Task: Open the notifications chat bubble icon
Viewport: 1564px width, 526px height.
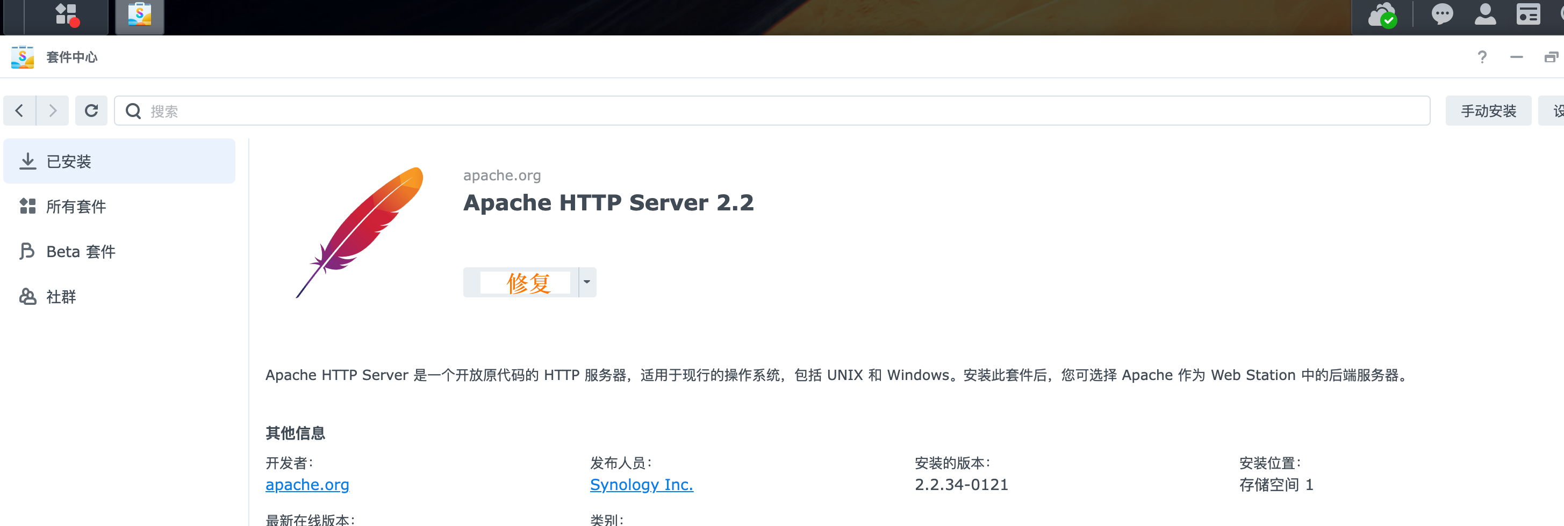Action: (1442, 14)
